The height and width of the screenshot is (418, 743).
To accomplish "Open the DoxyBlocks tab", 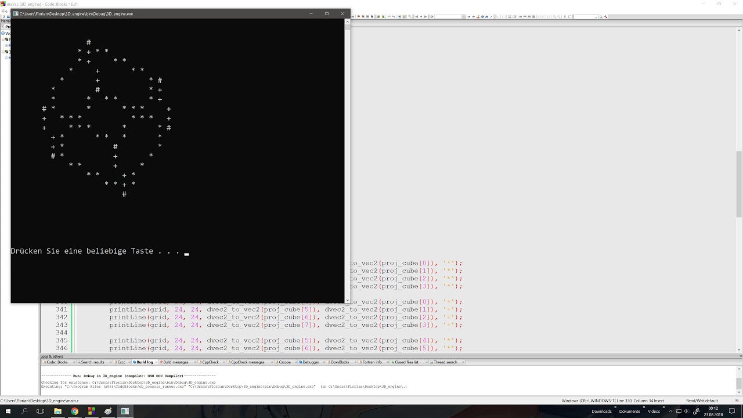I will point(339,362).
